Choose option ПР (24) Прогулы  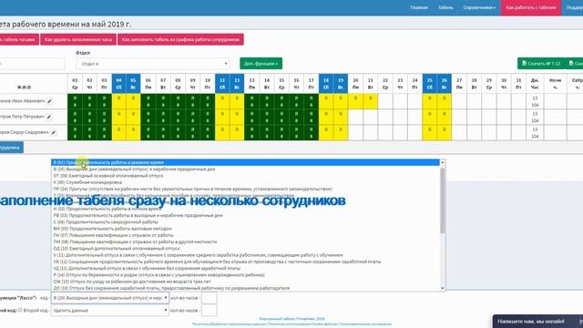click(x=245, y=189)
